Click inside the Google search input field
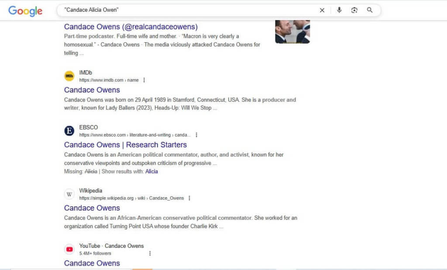The image size is (447, 270). [188, 10]
